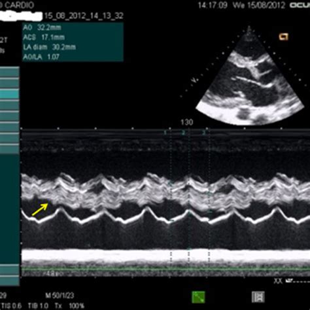The width and height of the screenshot is (310, 310).
Task: Click M-mode caliper marker 3
Action: (203, 133)
